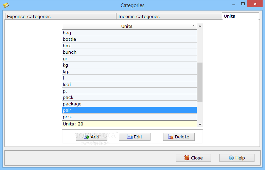Pick the 'bunch' unit row
Screen dimensions: 265x170
(x=129, y=52)
